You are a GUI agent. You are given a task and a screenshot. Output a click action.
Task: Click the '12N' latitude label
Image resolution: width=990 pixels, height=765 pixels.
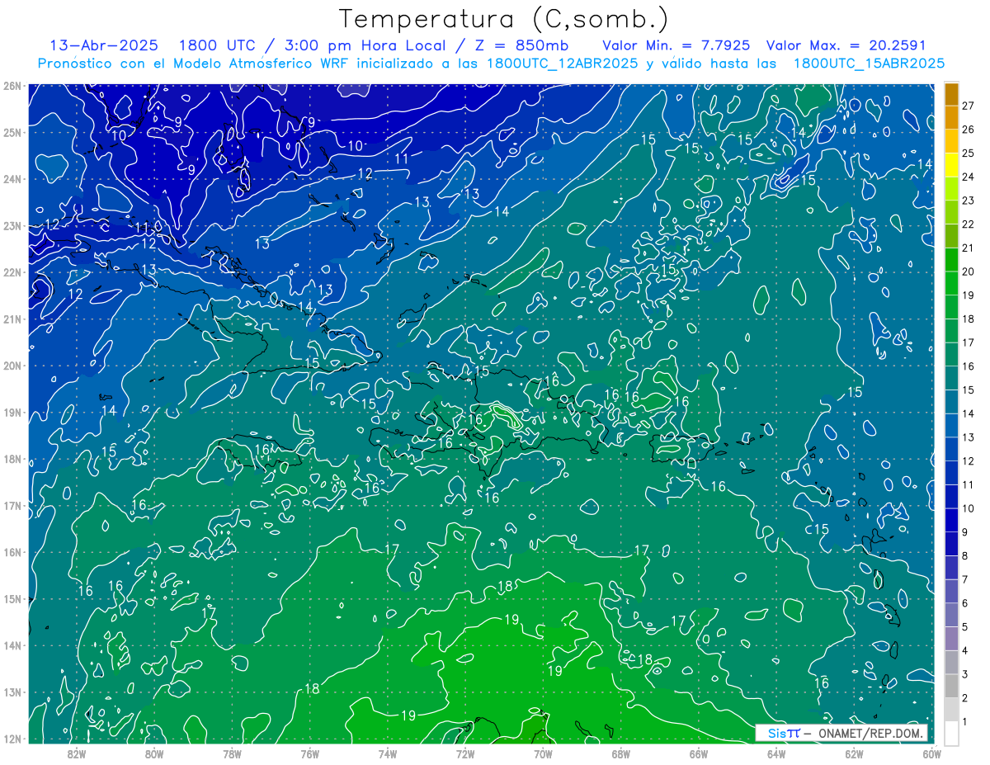pos(12,739)
